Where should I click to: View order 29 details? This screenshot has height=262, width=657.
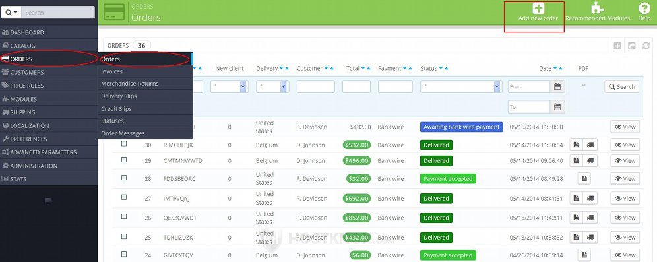pos(625,160)
